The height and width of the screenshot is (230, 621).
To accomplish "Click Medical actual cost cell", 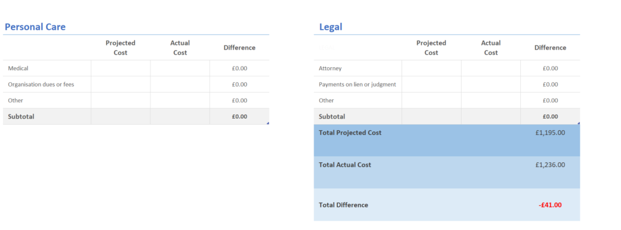I will click(x=180, y=68).
